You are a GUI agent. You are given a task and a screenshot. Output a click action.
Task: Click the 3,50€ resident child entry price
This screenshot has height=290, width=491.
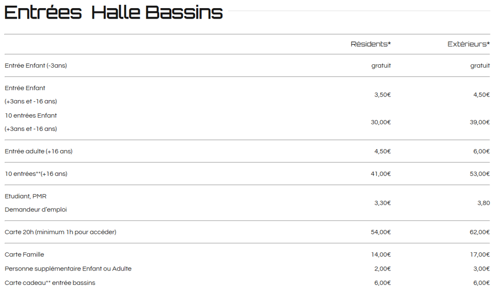tap(382, 95)
